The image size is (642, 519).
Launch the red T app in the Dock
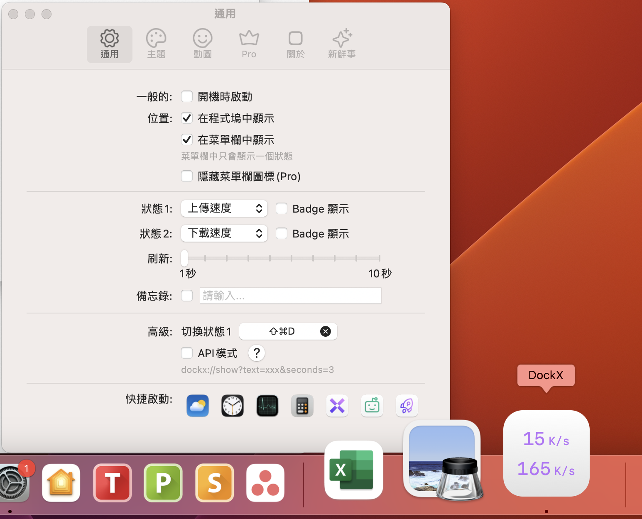[x=112, y=483]
